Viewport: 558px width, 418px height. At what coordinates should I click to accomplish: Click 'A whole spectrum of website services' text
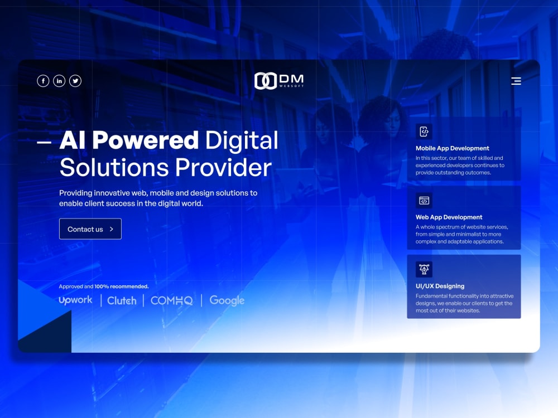[461, 234]
